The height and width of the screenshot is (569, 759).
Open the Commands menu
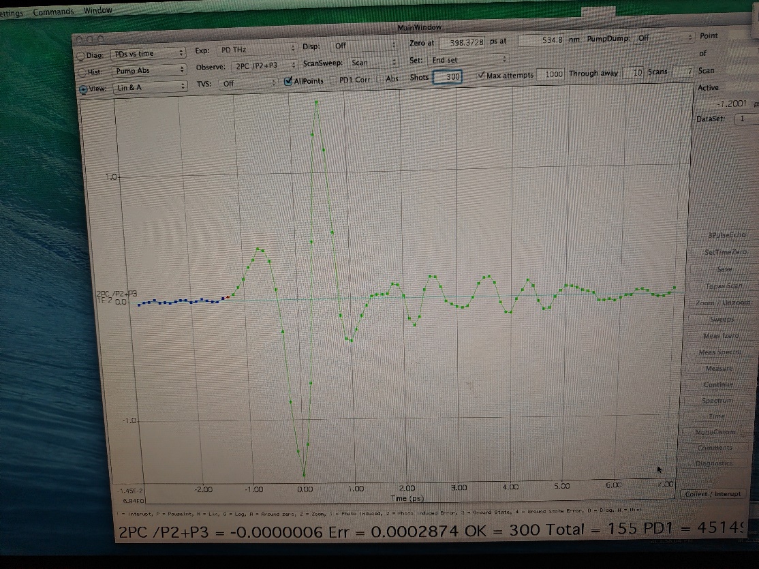(53, 12)
